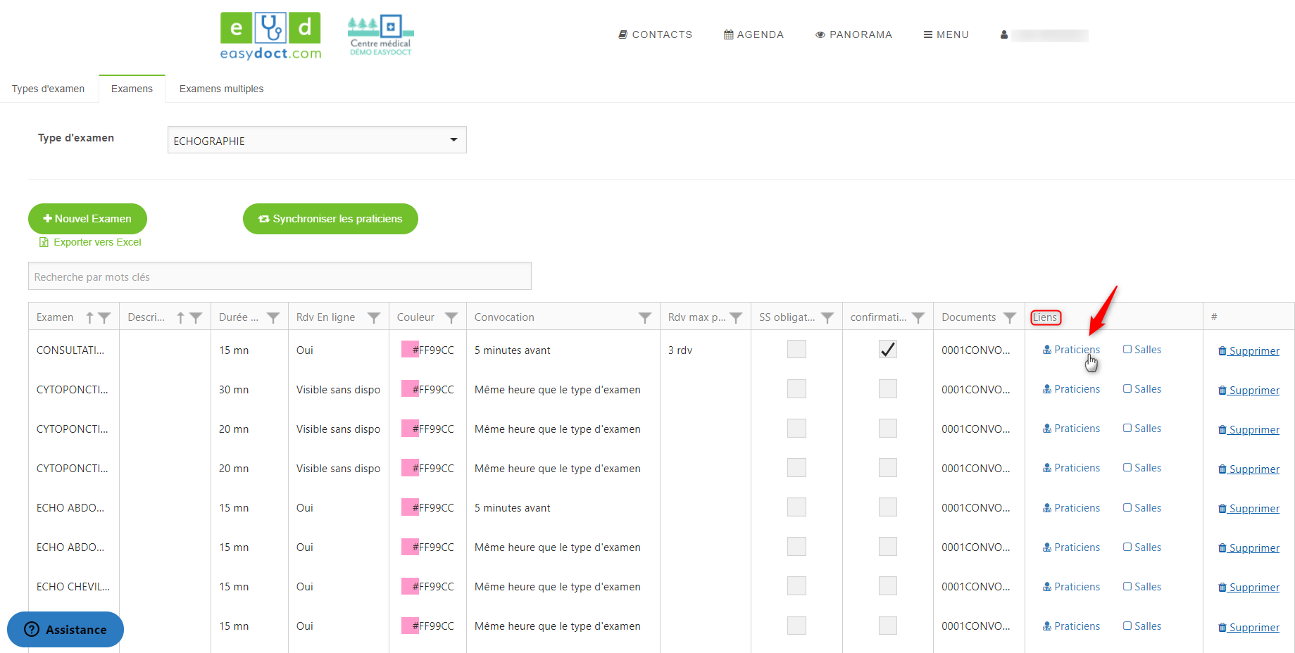
Task: Click the user profile icon in header
Action: coord(1003,35)
